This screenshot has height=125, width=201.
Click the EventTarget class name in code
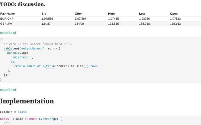tap(49, 119)
